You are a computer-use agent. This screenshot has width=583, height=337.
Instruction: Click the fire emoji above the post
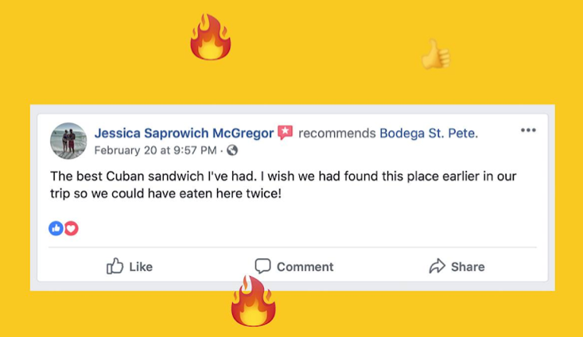[211, 37]
